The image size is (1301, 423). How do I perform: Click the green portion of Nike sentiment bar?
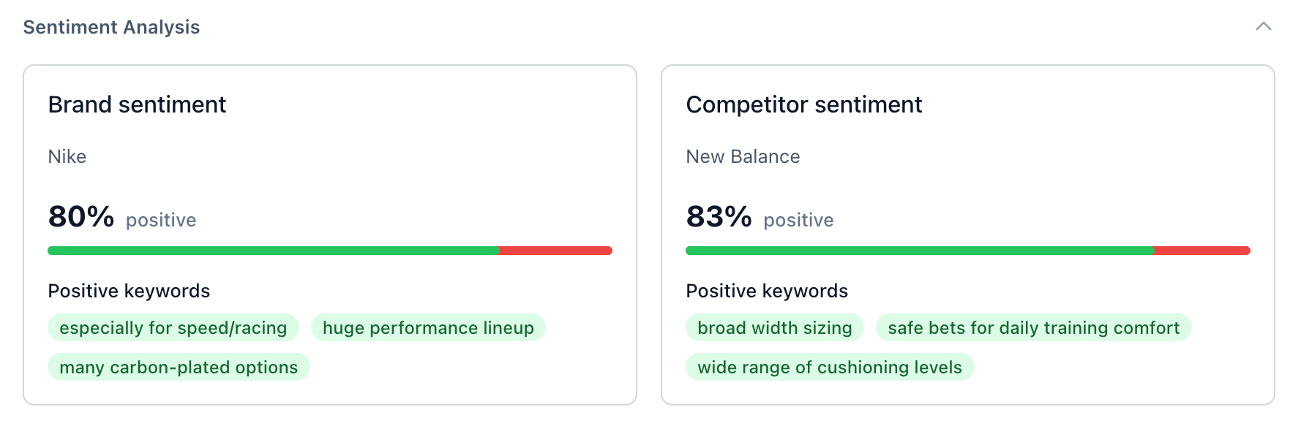click(x=274, y=251)
